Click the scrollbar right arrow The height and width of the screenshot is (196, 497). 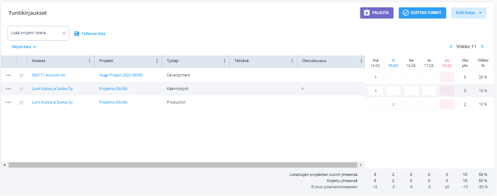[x=361, y=165]
